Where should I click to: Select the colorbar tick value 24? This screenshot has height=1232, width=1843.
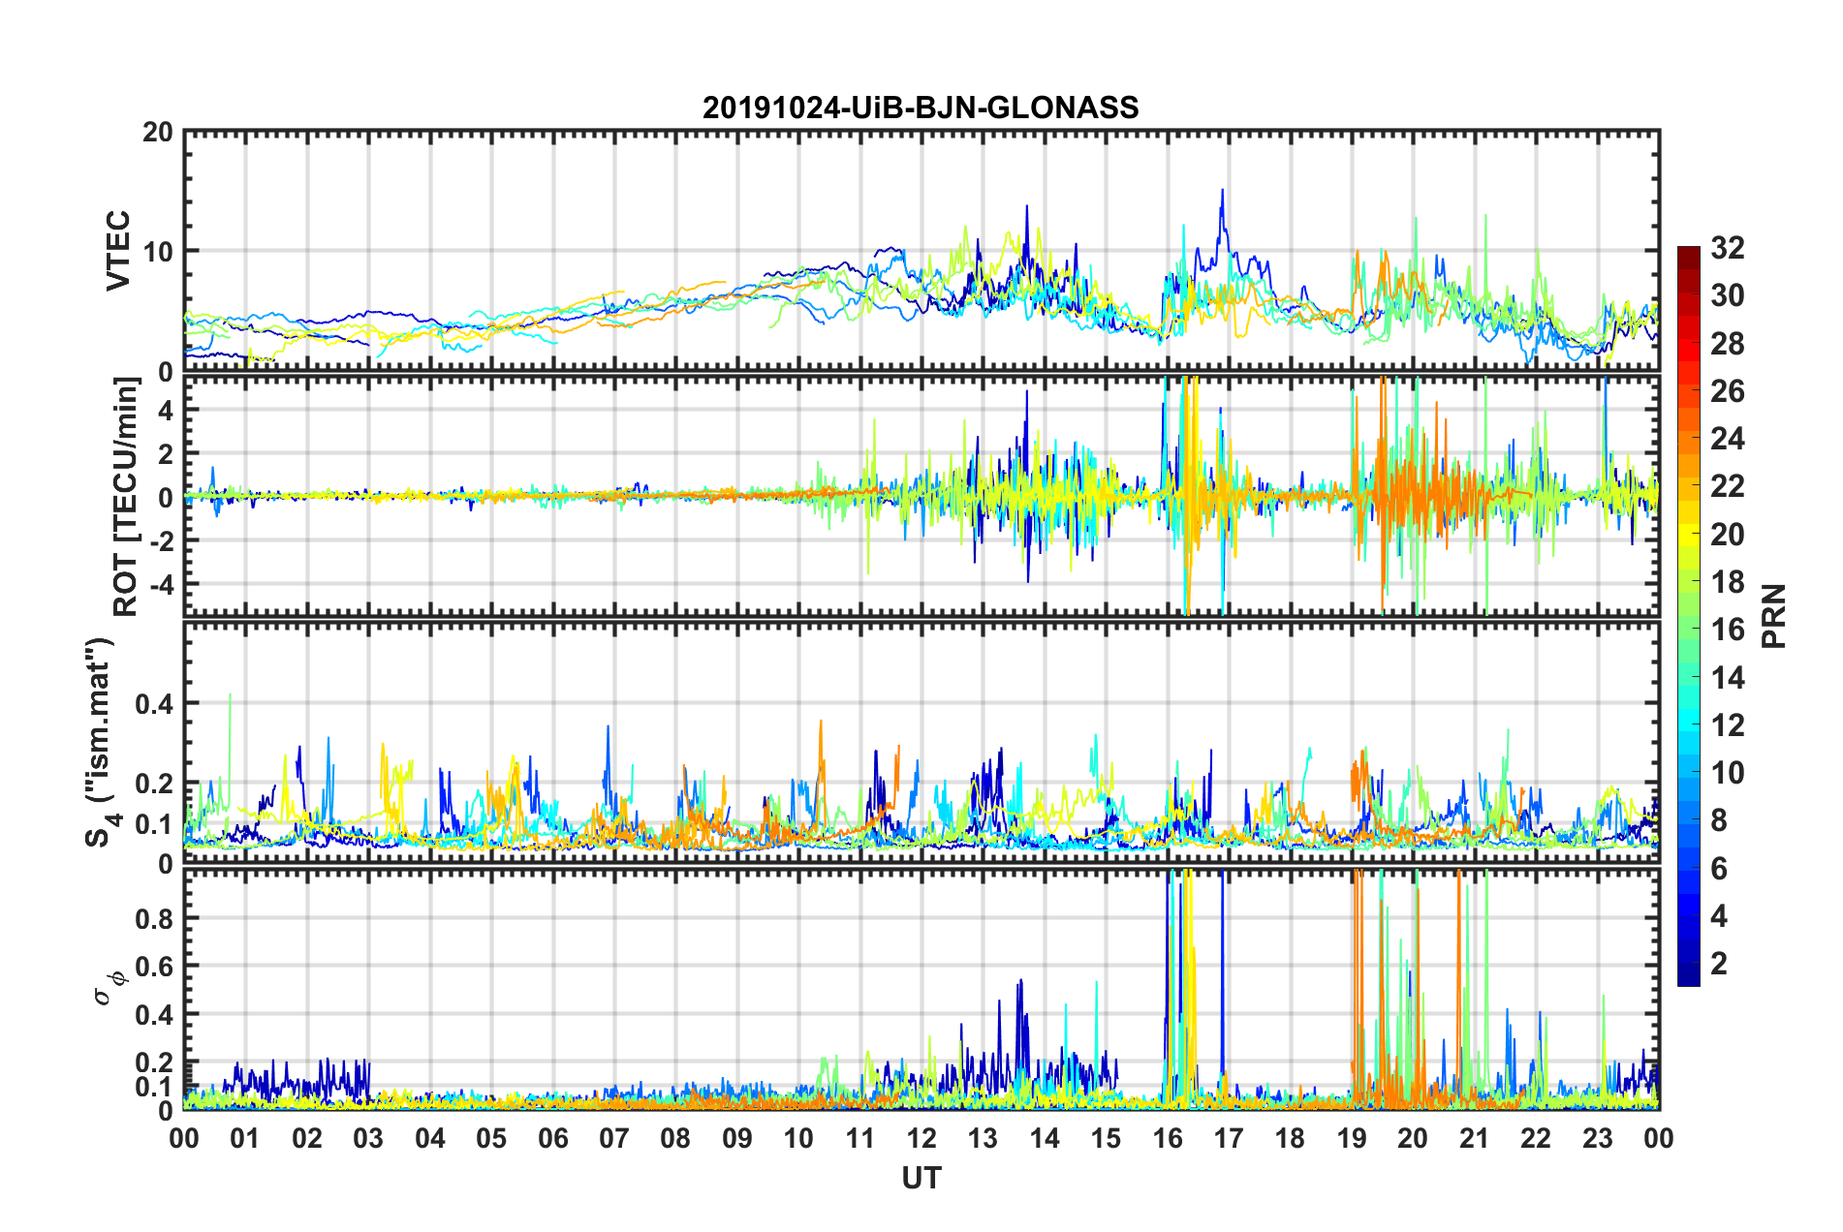coord(1727,439)
